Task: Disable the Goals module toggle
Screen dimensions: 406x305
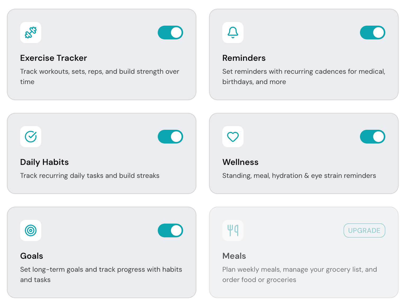Action: (x=170, y=230)
